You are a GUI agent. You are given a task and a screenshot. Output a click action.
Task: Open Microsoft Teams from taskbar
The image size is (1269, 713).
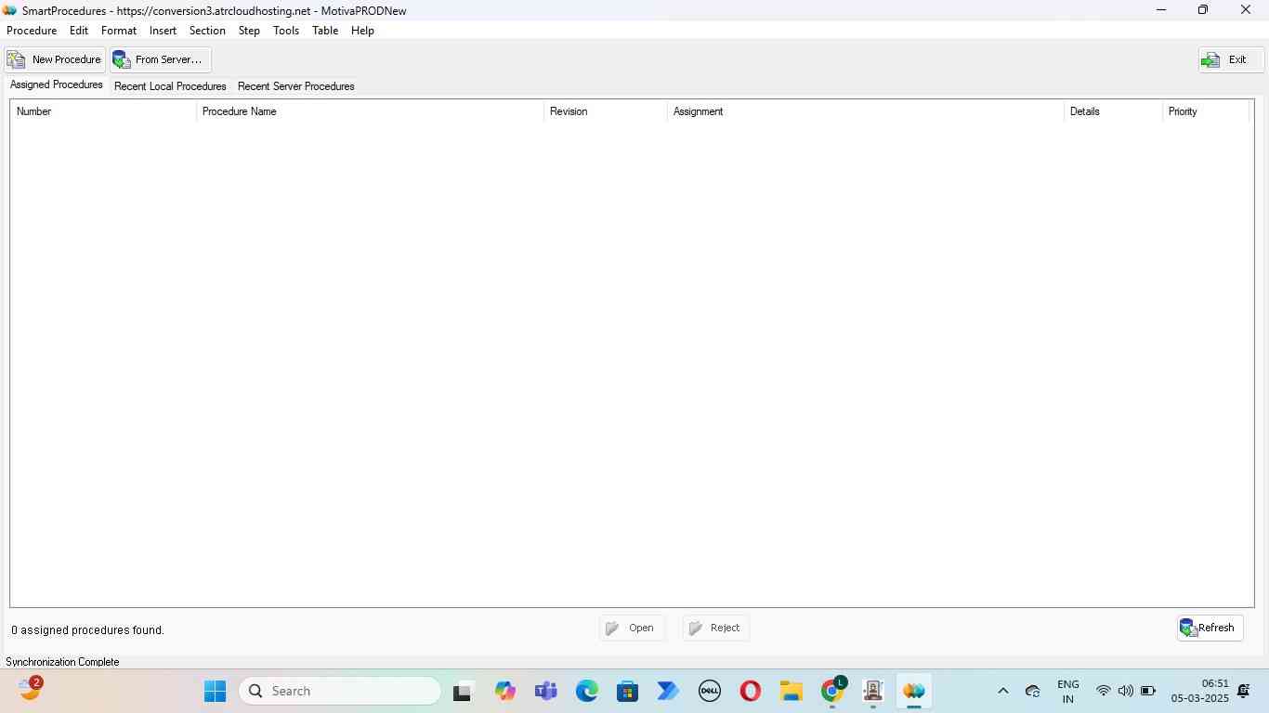pos(545,692)
